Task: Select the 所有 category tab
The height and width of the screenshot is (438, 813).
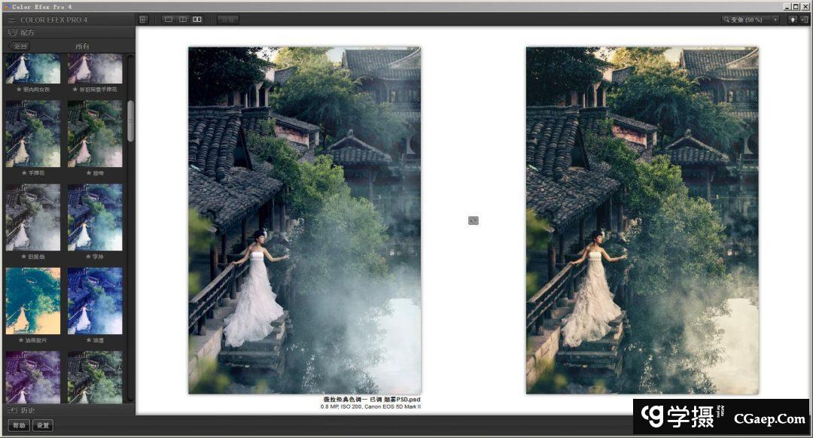Action: pyautogui.click(x=82, y=46)
